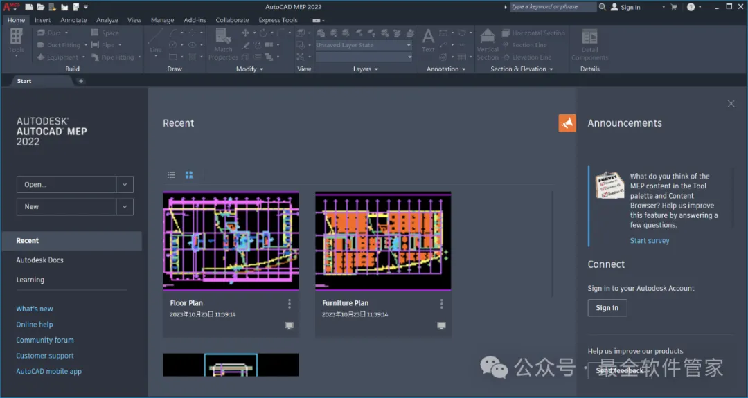Click the Open... button
This screenshot has width=748, height=398.
[x=66, y=184]
